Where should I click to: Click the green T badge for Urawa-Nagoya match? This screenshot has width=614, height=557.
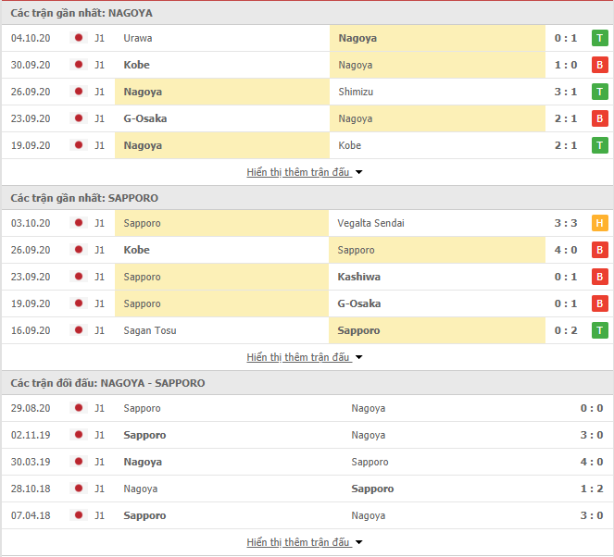tap(599, 38)
